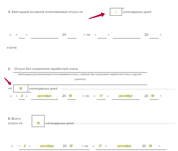The image size is (178, 151).
Task: Click the empty start day blank in section А
Action: (x=22, y=36)
